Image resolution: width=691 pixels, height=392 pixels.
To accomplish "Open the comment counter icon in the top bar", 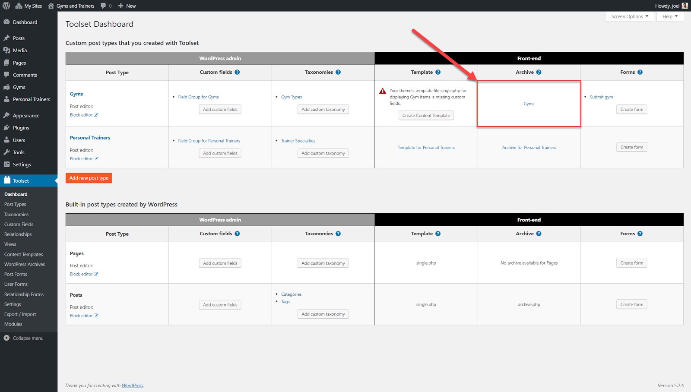I will coord(104,6).
